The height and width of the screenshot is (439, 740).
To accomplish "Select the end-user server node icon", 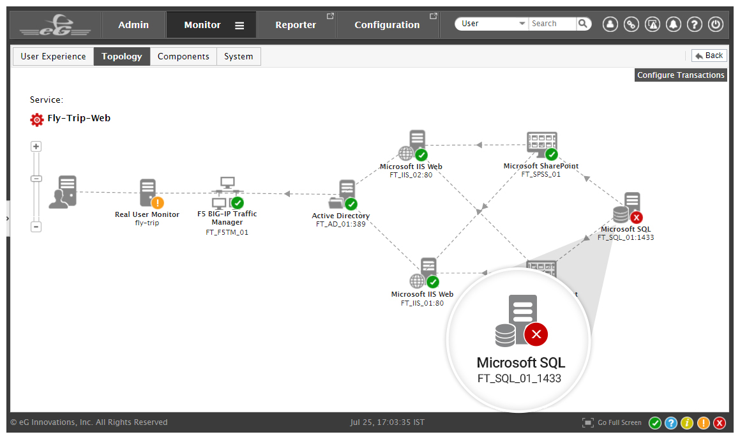I will 63,192.
